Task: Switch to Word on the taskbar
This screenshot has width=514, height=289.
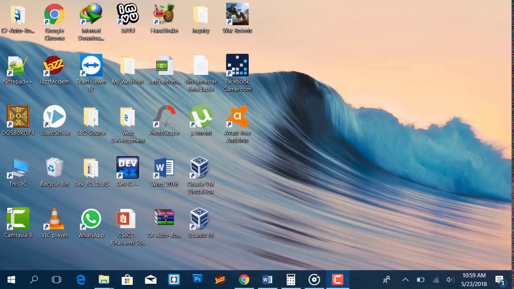Action: click(267, 280)
